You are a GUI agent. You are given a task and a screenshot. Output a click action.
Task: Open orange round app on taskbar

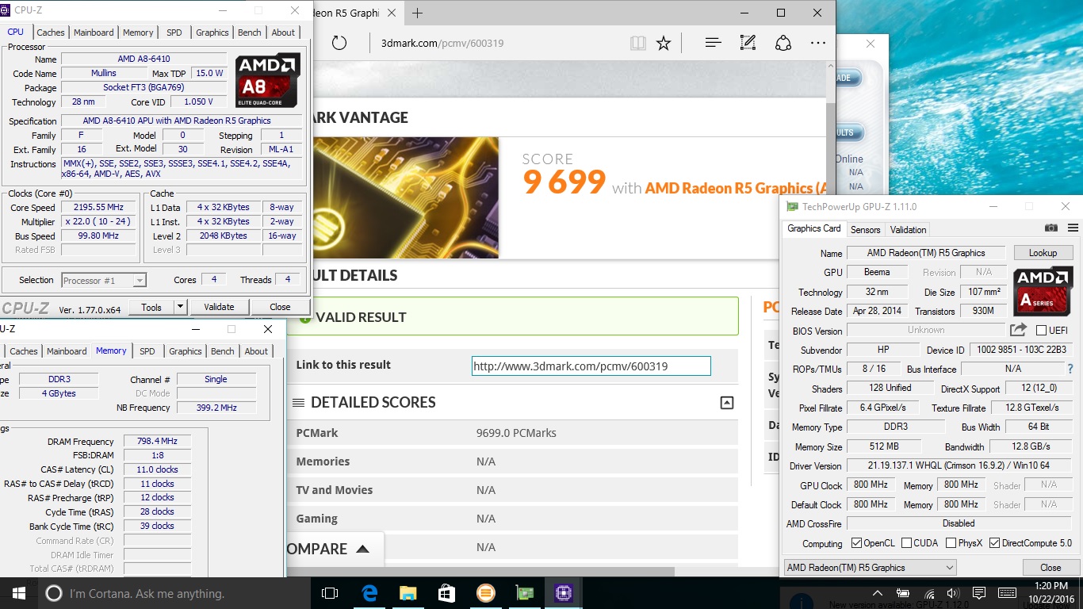coord(486,593)
